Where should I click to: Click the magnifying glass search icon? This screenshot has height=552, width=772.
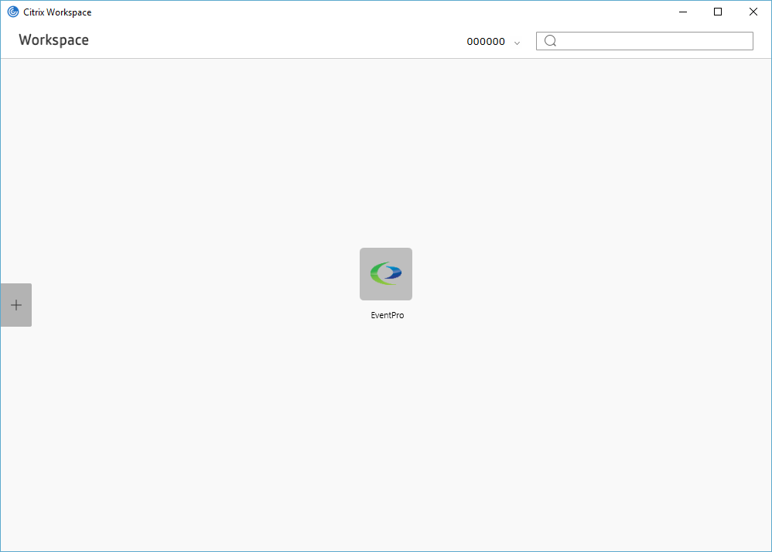551,41
